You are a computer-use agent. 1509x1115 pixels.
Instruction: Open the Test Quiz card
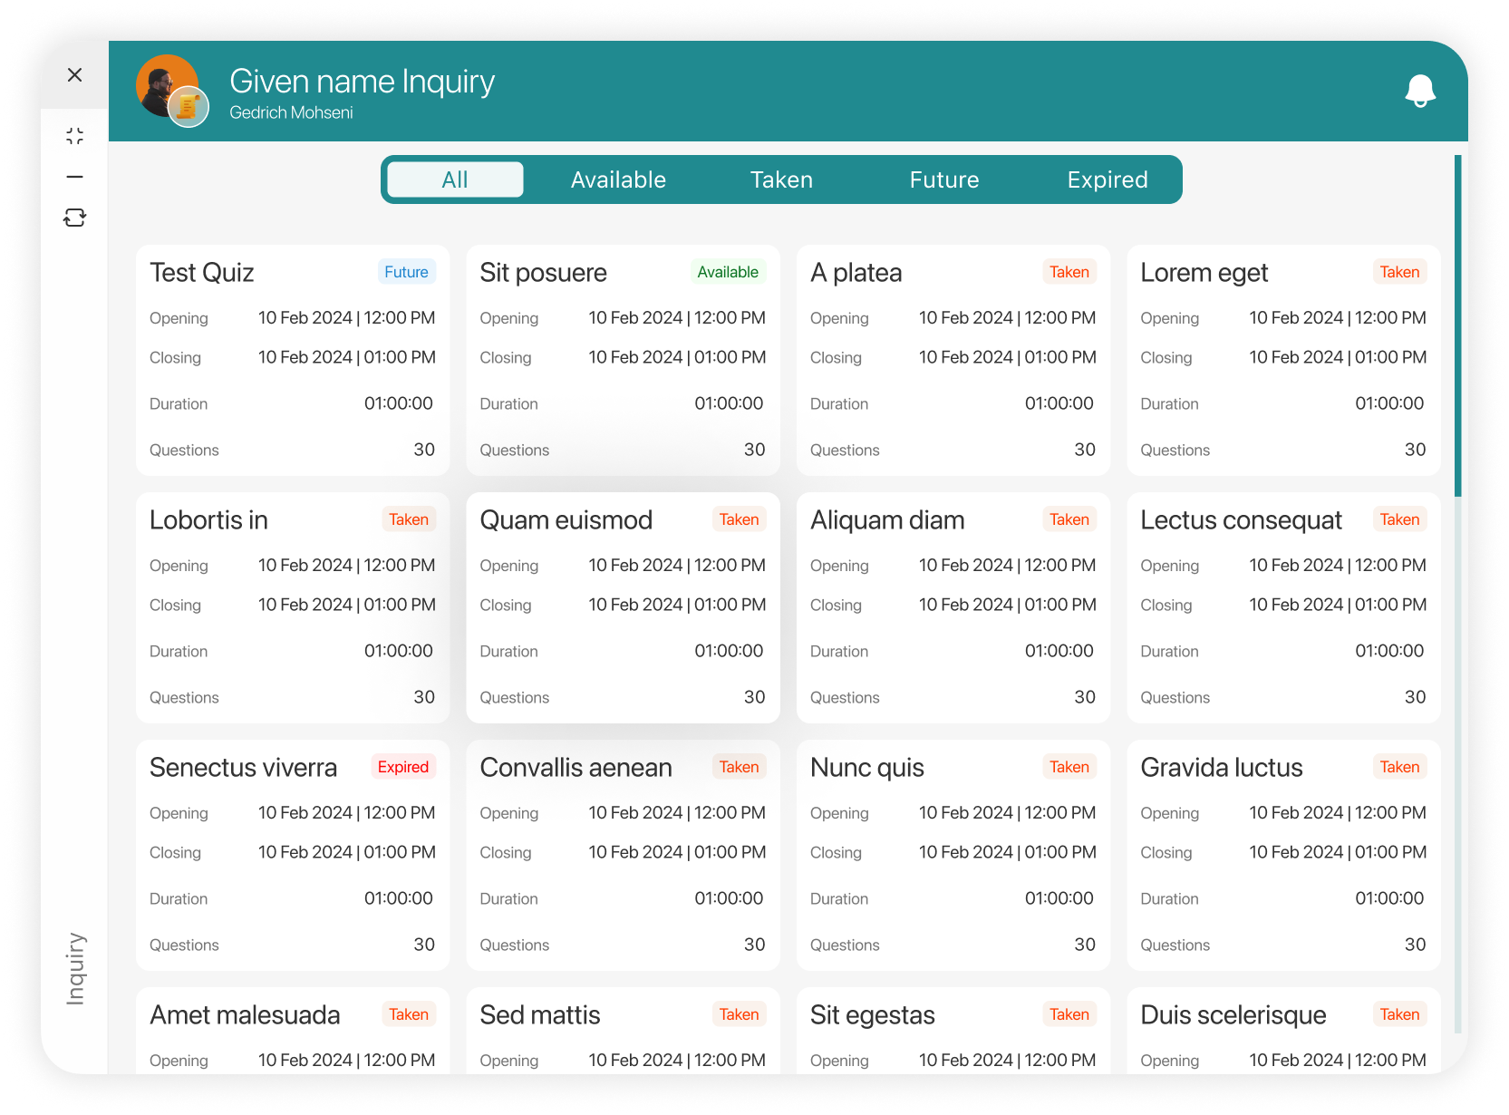tap(293, 360)
